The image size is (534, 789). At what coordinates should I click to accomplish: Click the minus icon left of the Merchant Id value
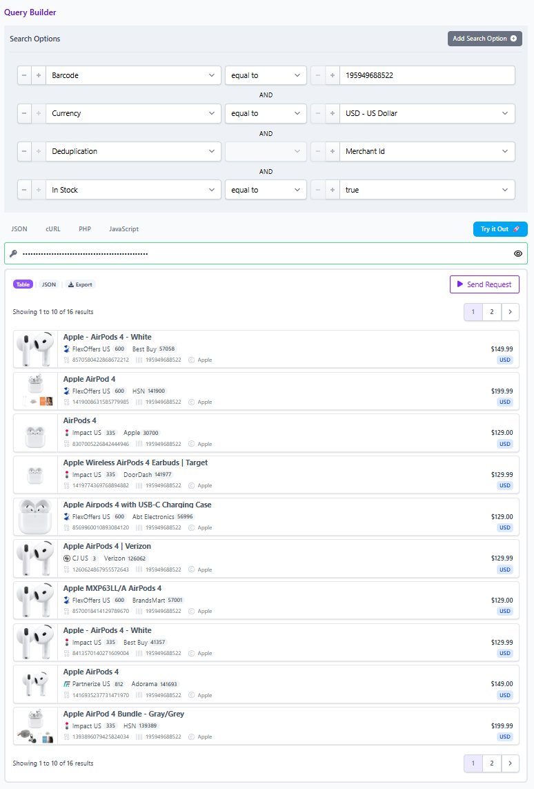(x=318, y=151)
